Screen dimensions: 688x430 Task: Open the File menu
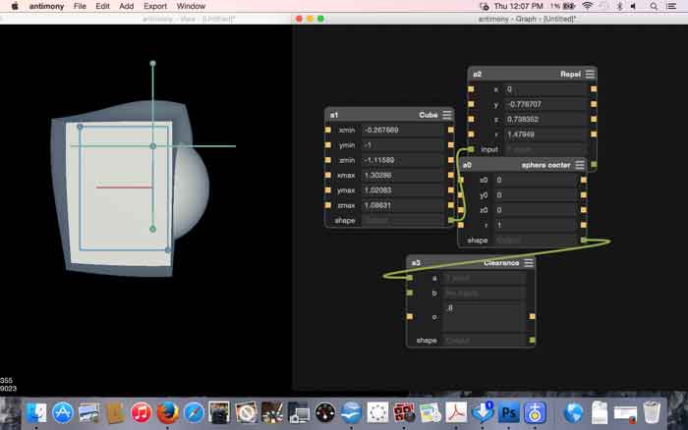80,6
